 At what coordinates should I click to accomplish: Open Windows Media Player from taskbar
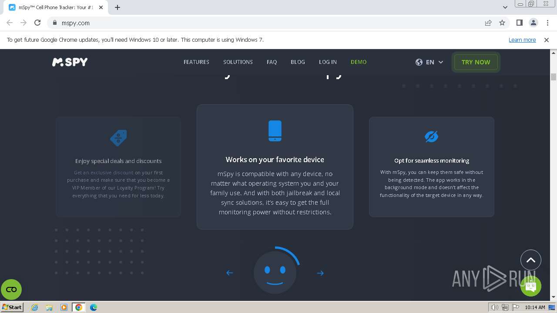coord(64,307)
